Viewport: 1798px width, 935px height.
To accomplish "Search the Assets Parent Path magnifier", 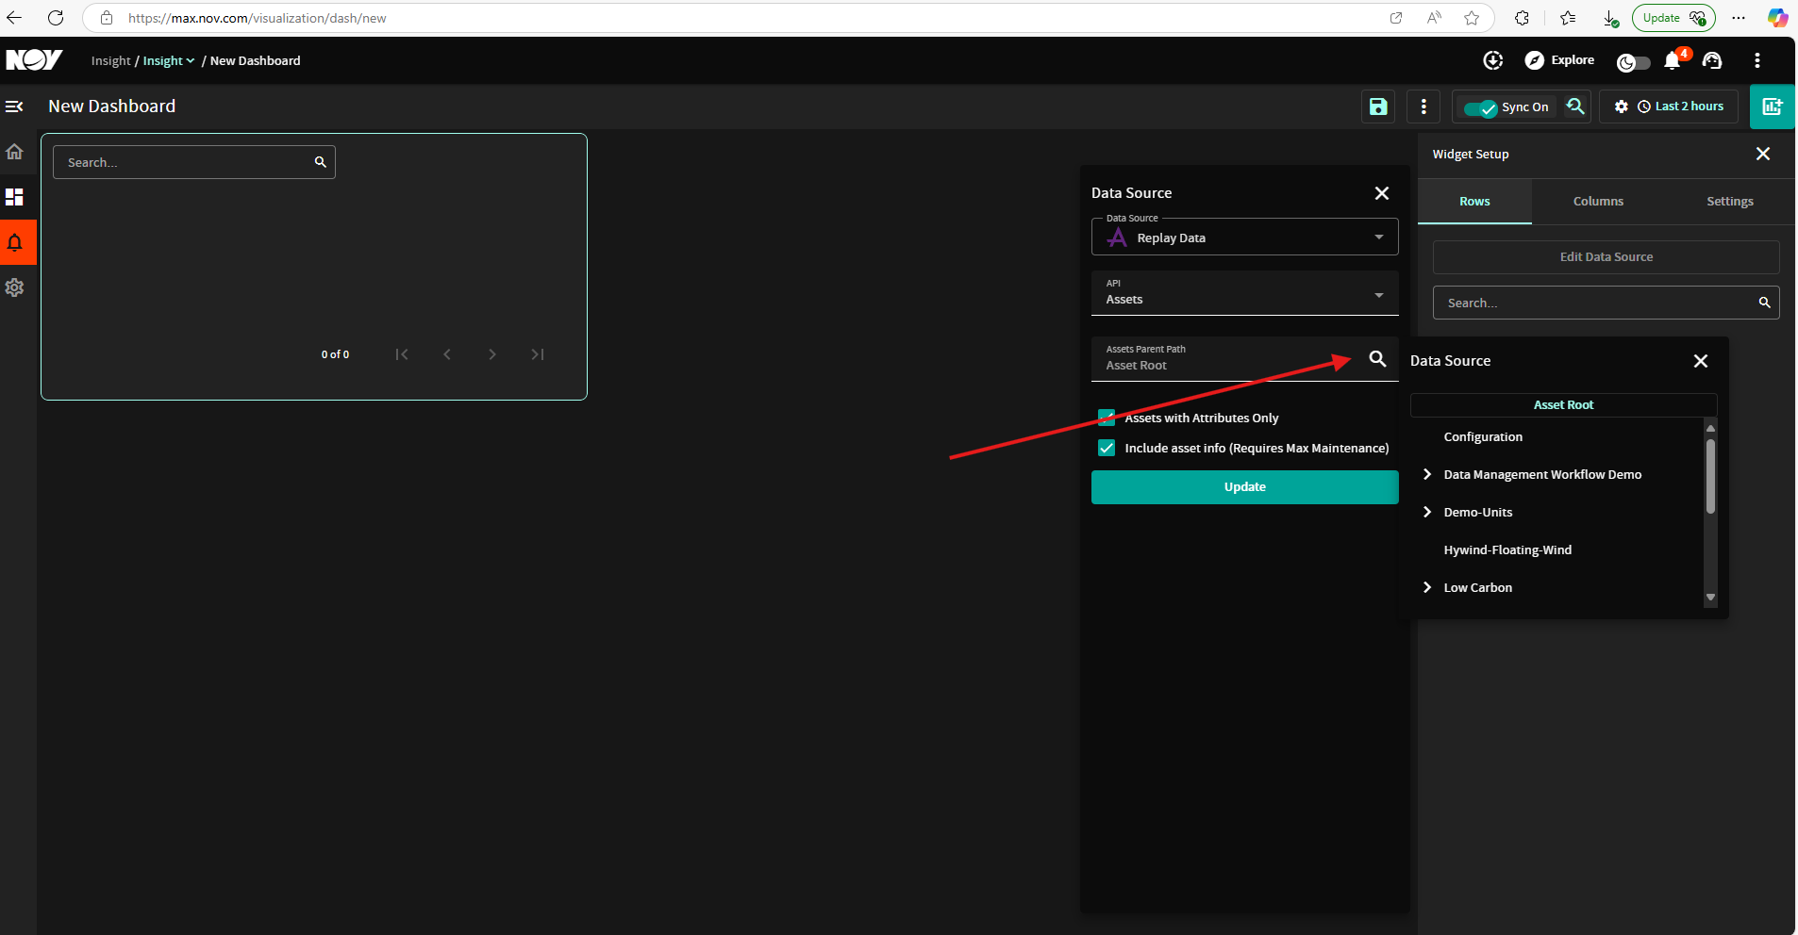I will (x=1377, y=359).
